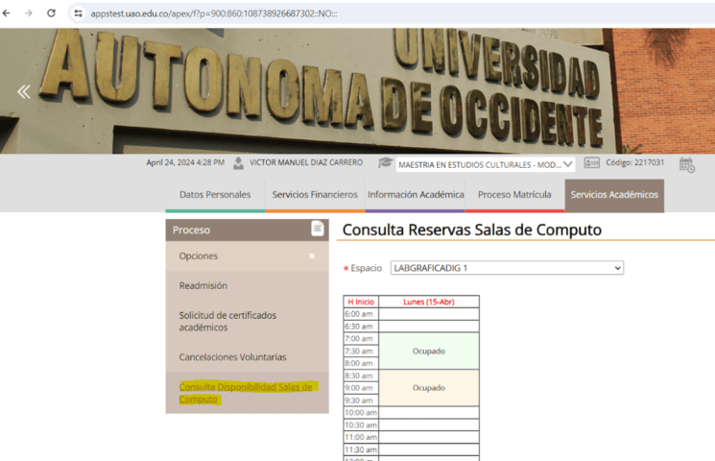Click the H Inicio column header
Image resolution: width=715 pixels, height=461 pixels.
tap(361, 302)
